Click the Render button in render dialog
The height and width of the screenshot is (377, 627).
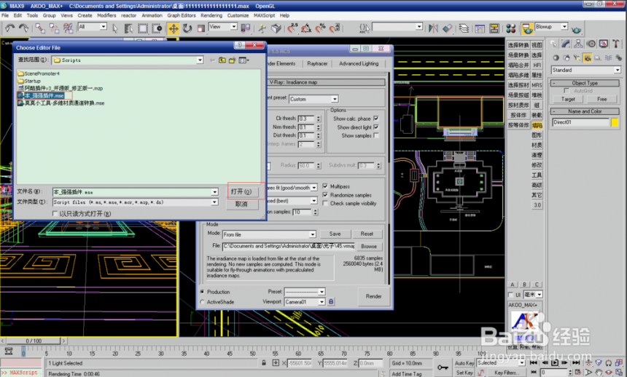point(373,296)
